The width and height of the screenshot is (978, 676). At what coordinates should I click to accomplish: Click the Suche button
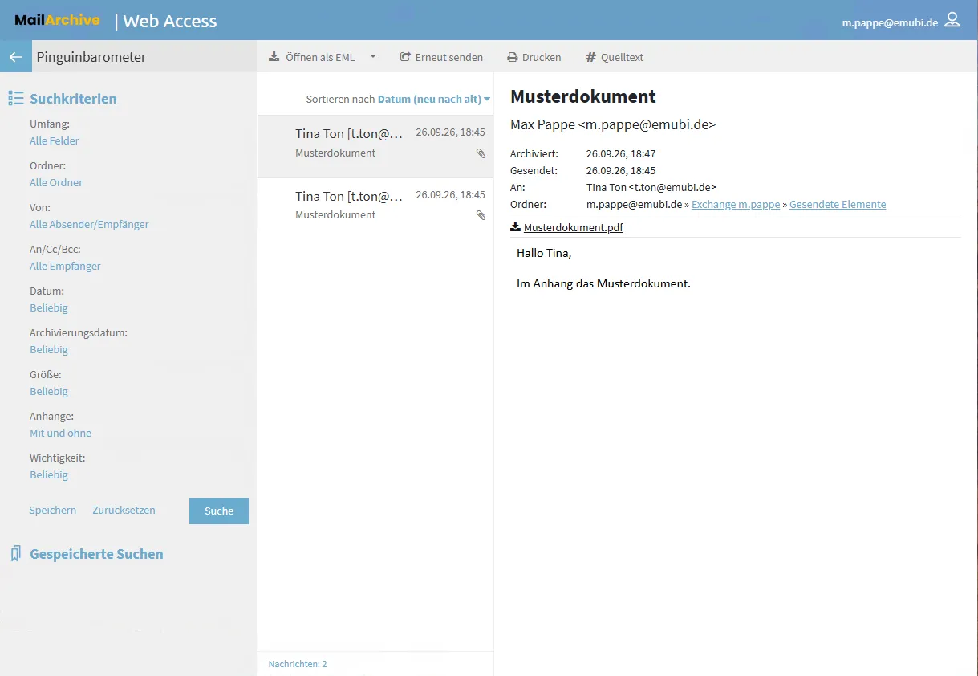pyautogui.click(x=219, y=511)
